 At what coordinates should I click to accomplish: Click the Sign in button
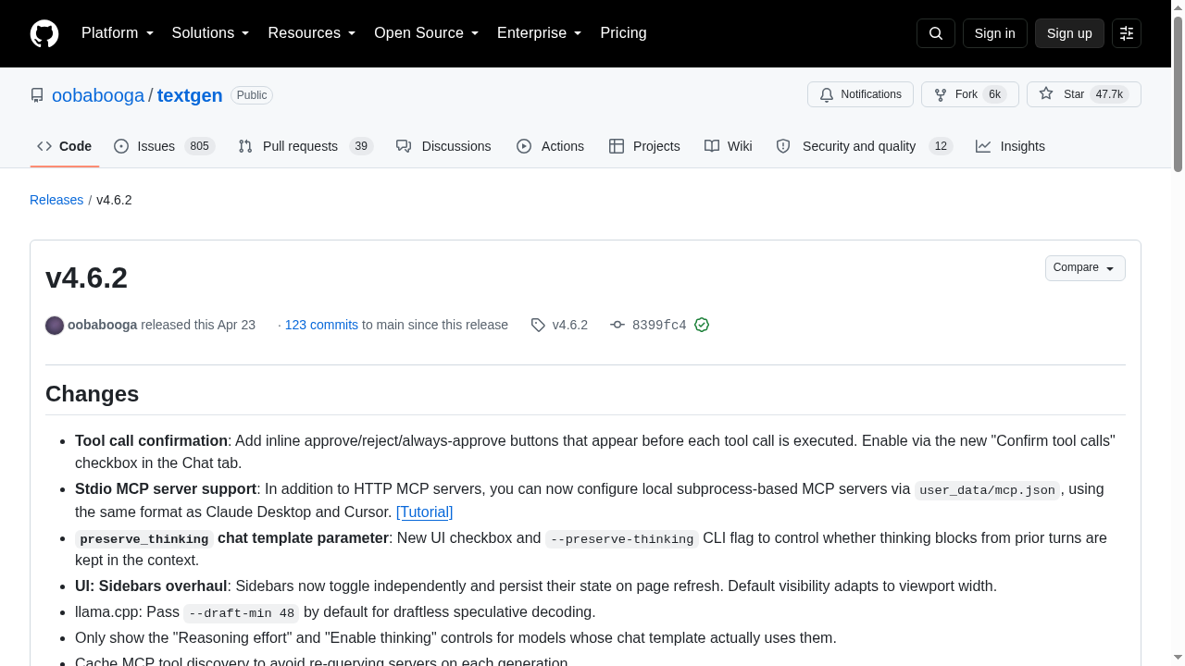pos(995,33)
